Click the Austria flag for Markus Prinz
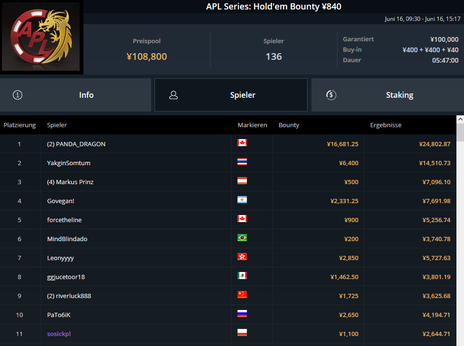 click(242, 181)
